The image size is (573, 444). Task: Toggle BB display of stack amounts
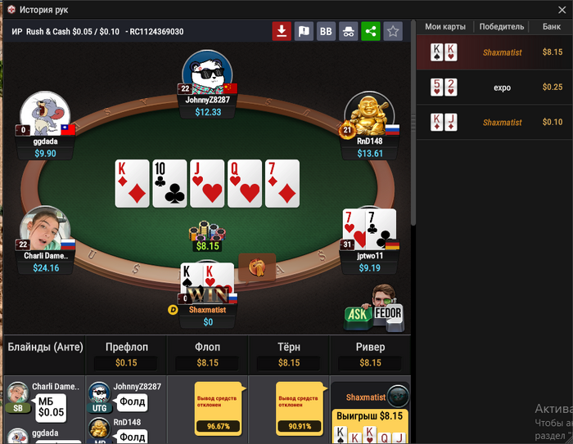[326, 31]
